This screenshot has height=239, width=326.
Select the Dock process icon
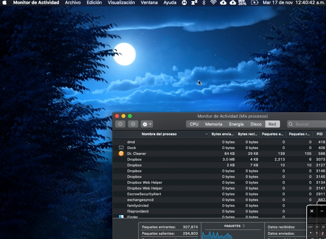[121, 148]
